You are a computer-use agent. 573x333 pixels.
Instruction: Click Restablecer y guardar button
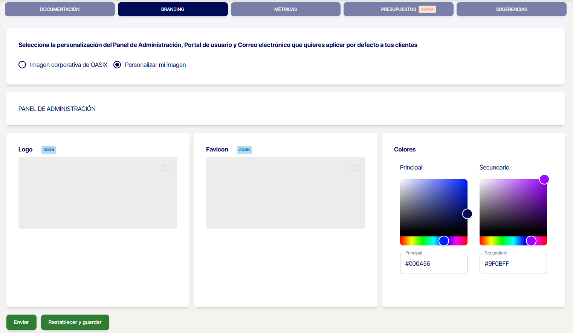tap(75, 322)
